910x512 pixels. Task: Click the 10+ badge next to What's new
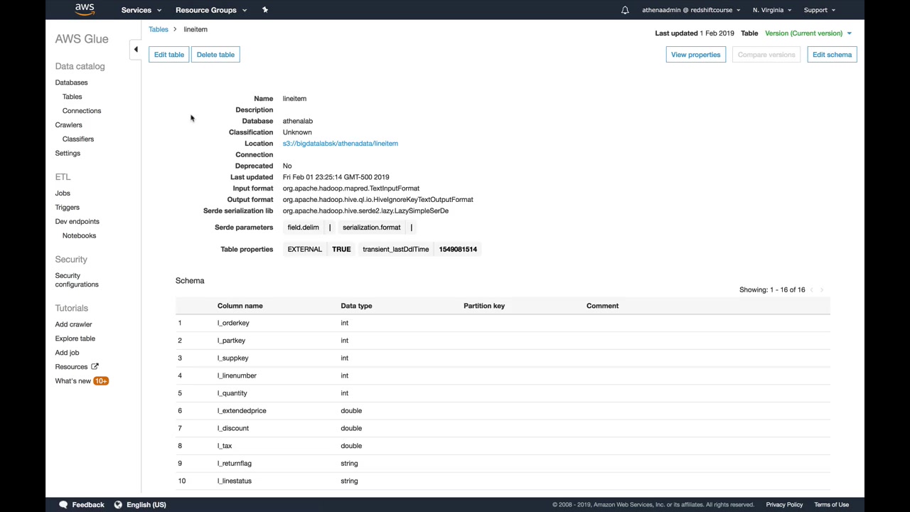(101, 381)
